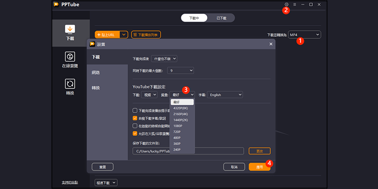
Task: Click the settings dialog logo icon
Action: (92, 44)
